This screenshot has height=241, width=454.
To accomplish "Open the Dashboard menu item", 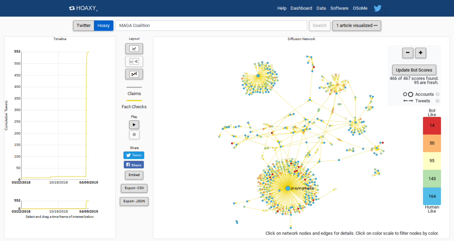I will tap(301, 8).
